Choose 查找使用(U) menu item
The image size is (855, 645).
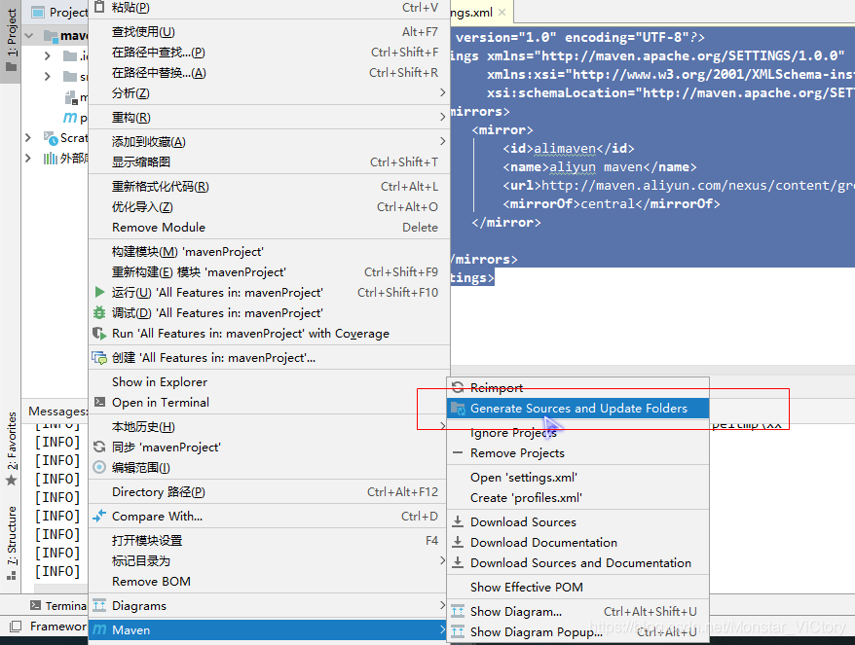[x=270, y=31]
